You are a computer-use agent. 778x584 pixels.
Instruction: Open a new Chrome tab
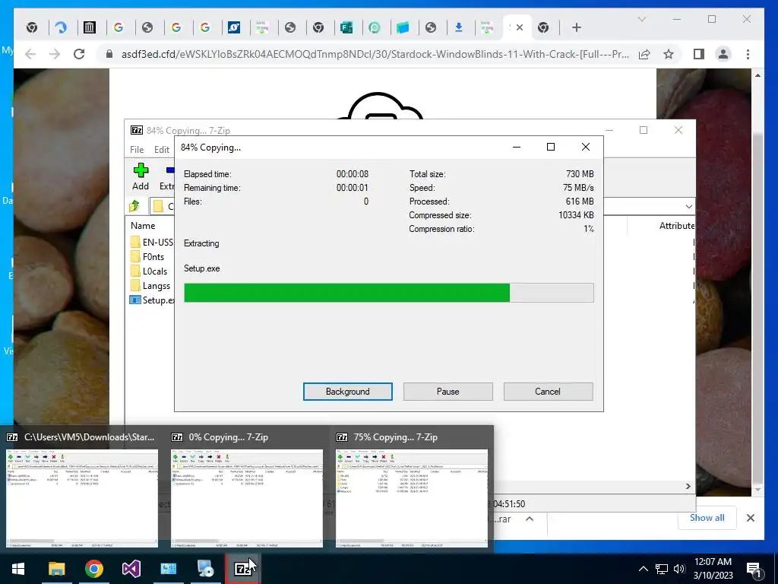coord(576,28)
